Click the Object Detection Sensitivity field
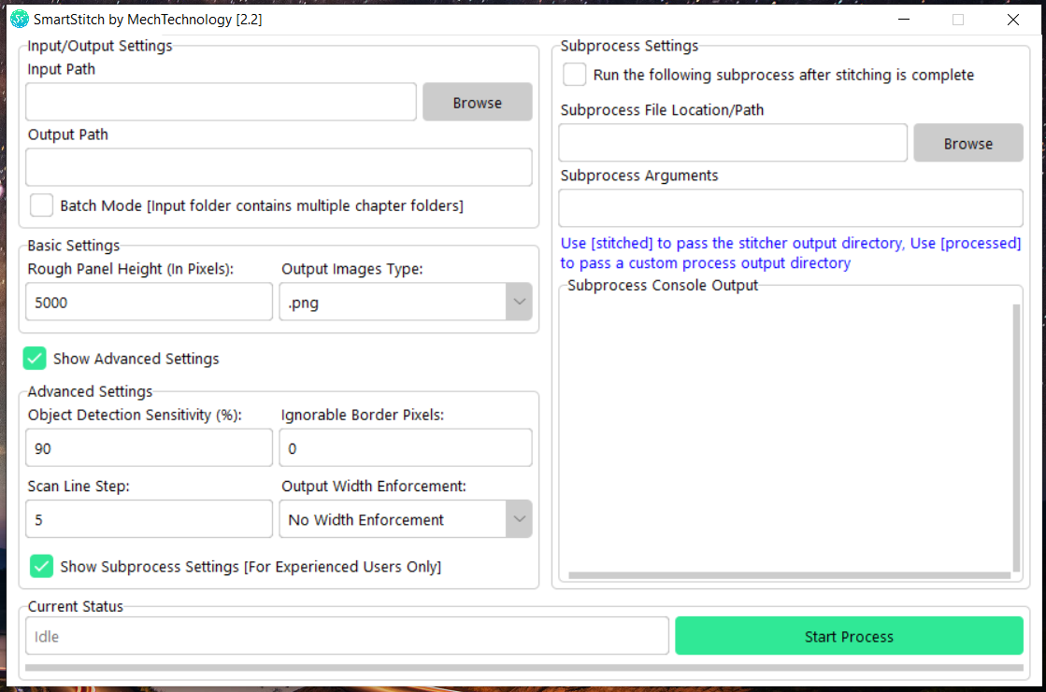Screen dimensions: 1046x692 [x=149, y=448]
